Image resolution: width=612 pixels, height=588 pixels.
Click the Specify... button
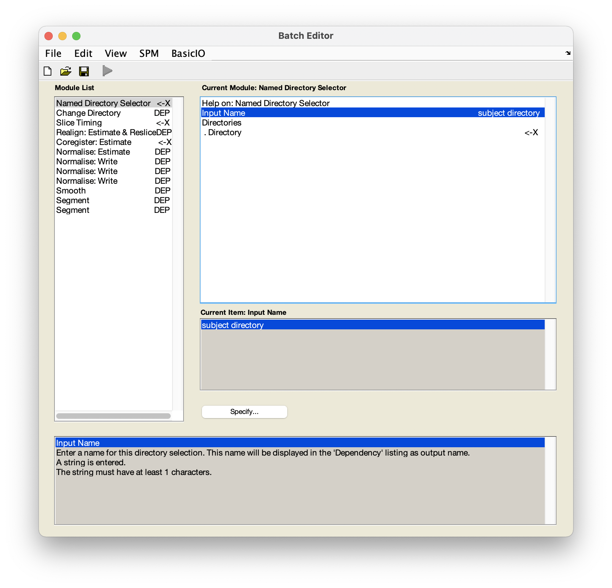[x=244, y=412]
